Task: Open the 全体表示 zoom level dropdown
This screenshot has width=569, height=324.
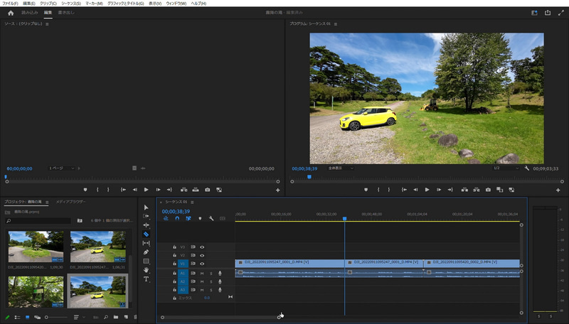Action: click(x=340, y=168)
